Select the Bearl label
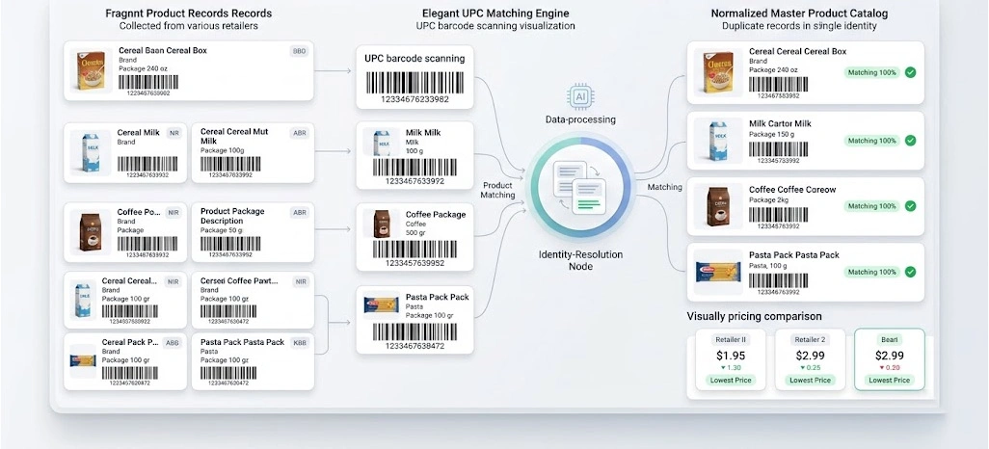Image resolution: width=989 pixels, height=449 pixels. [890, 340]
